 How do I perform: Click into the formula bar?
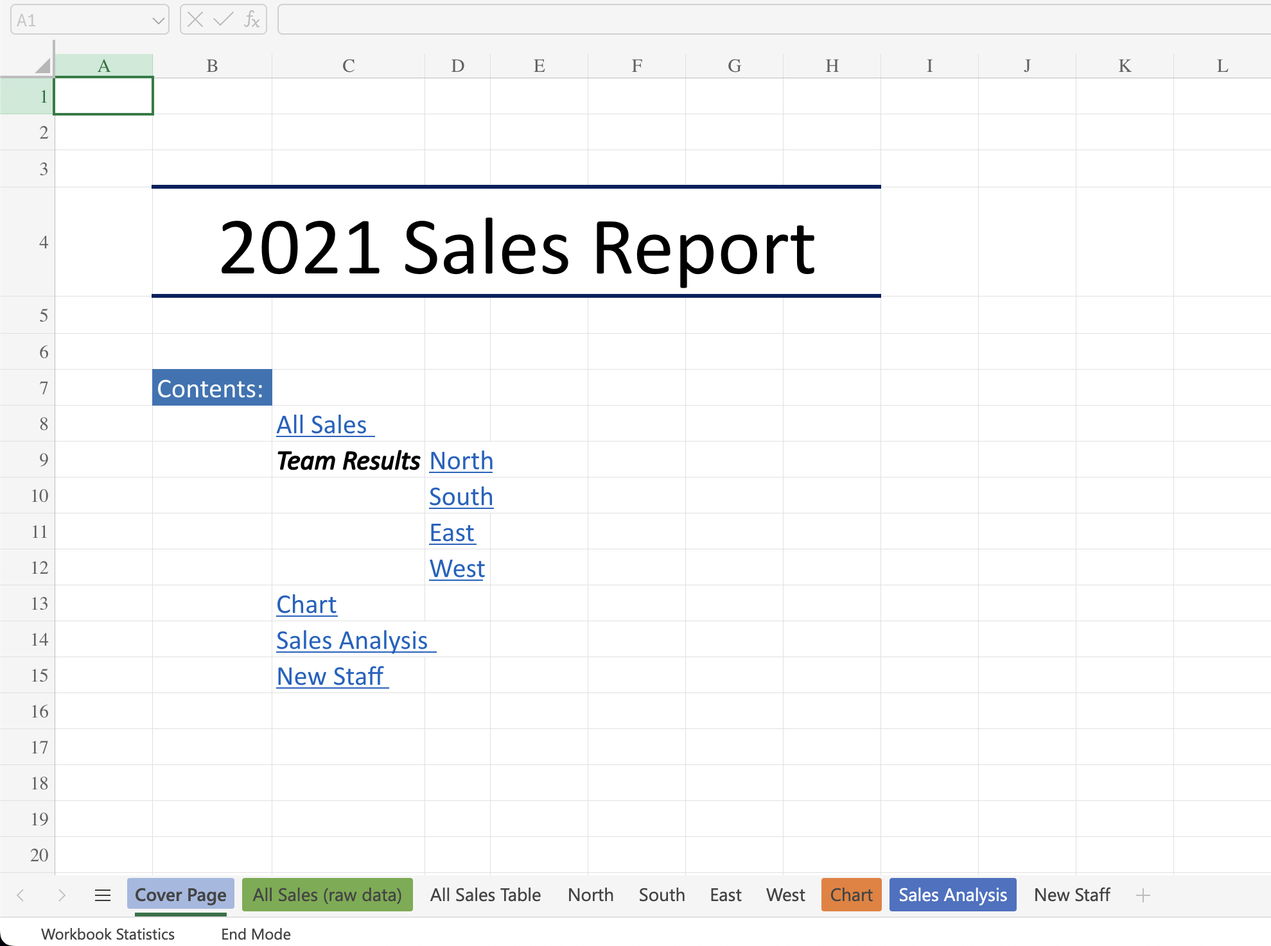[x=774, y=20]
